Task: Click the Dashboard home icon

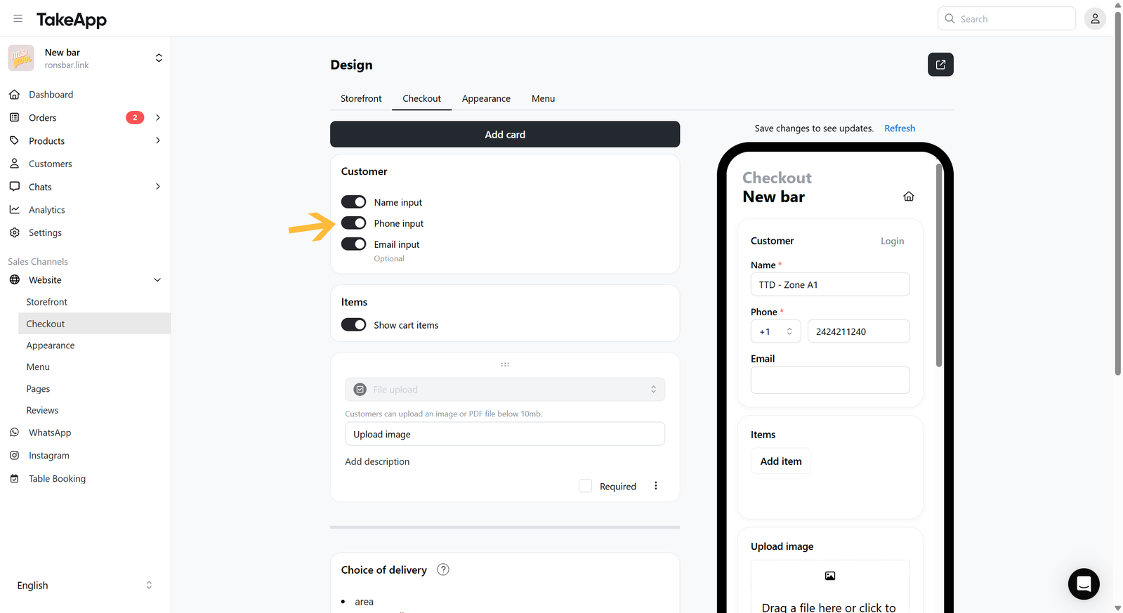Action: pos(14,94)
